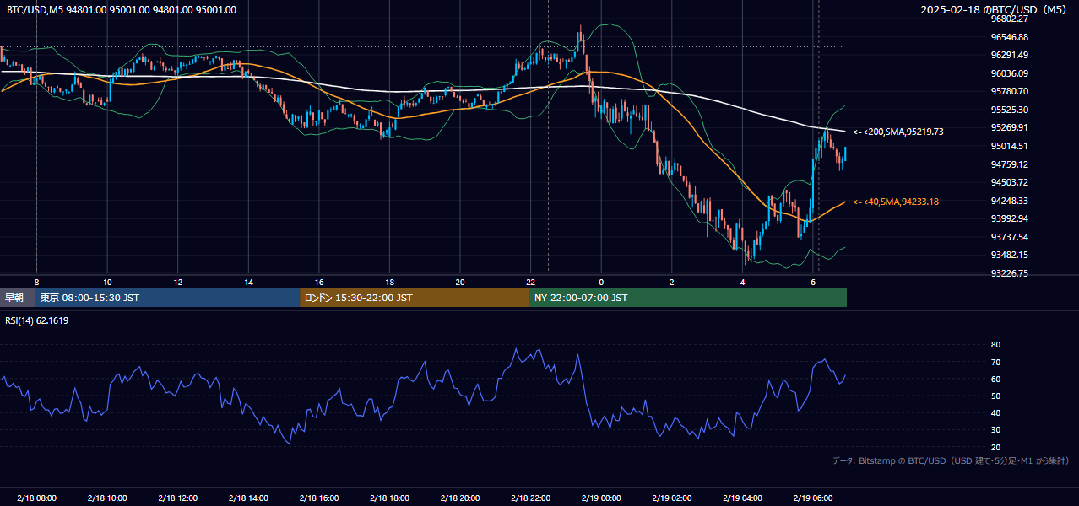Click the chart title "2025-02-18 のBTC/USD（M5）"

[x=995, y=10]
